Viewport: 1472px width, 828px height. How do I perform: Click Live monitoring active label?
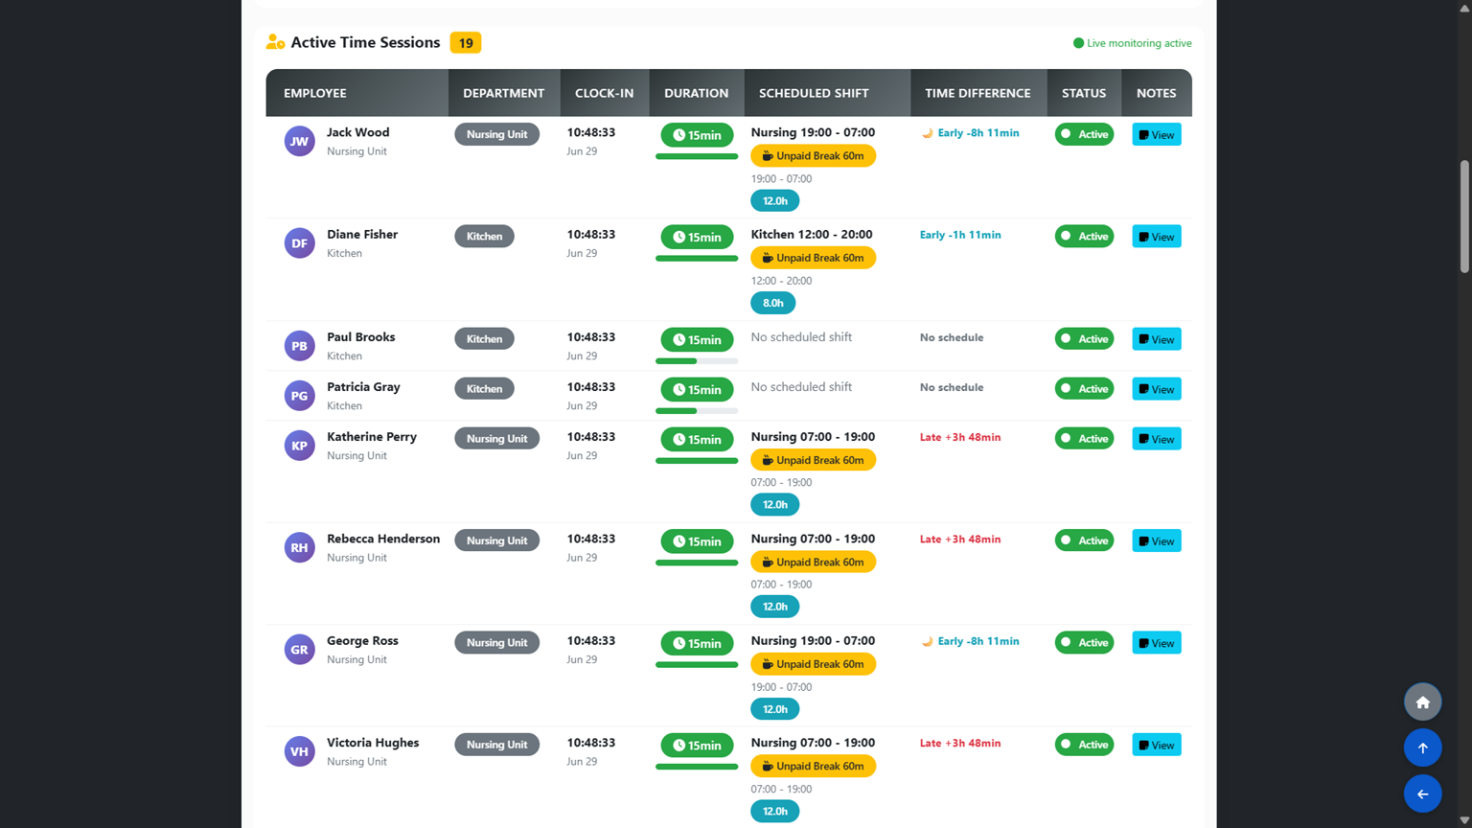tap(1139, 43)
